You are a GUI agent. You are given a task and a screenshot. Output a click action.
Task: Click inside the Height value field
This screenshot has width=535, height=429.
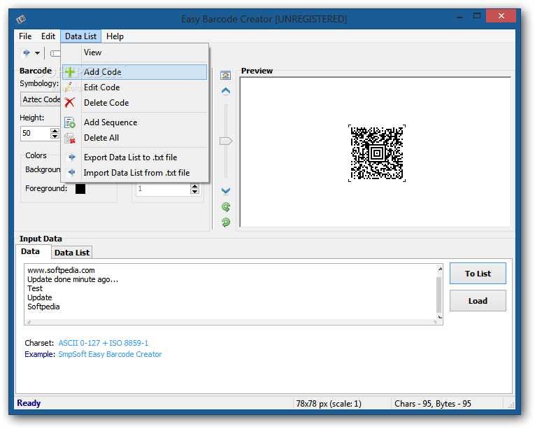[36, 133]
